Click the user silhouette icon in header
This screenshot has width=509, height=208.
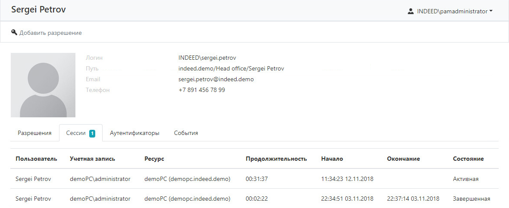tap(410, 12)
